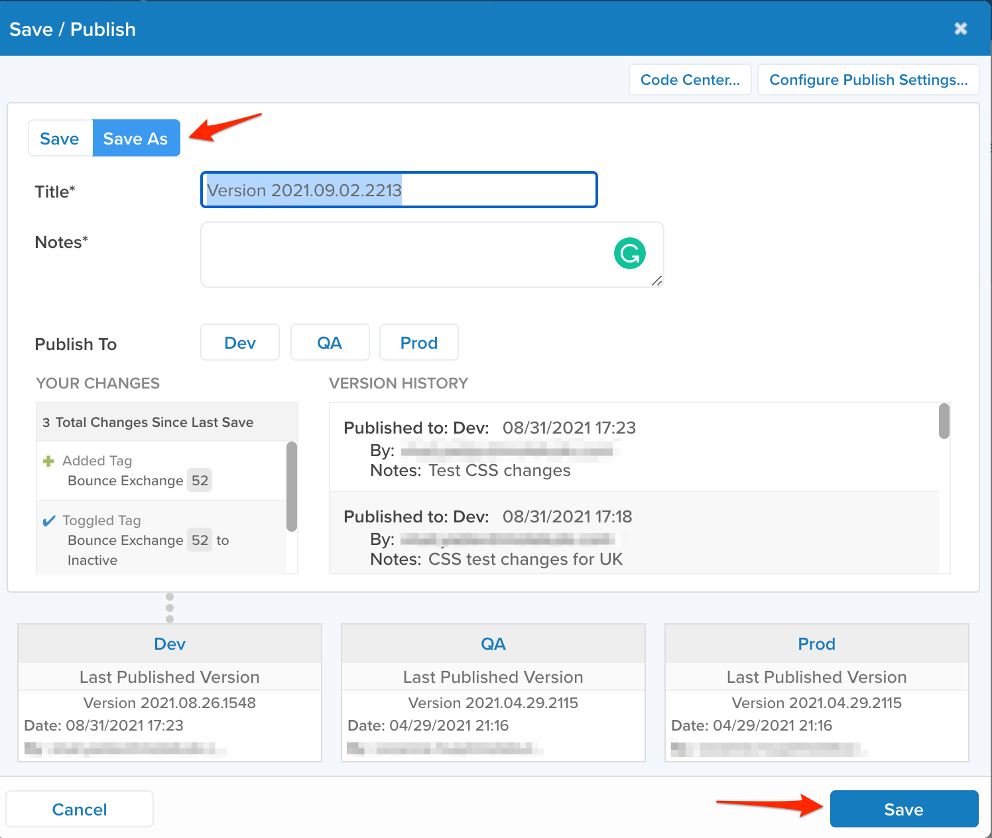Select the history entry noted Test CSS changes
This screenshot has width=992, height=838.
click(635, 448)
